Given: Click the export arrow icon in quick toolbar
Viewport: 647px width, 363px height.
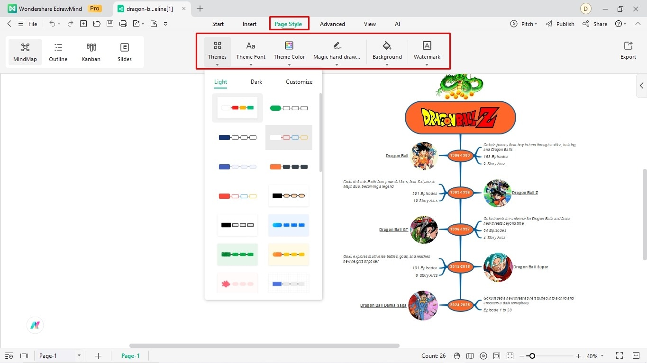Looking at the screenshot, I should click(x=137, y=24).
